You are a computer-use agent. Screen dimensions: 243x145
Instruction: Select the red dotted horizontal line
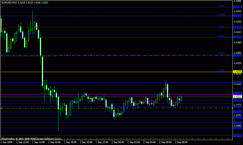pyautogui.click(x=116, y=104)
